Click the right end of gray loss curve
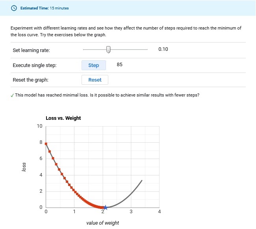This screenshot has width=256, height=229. click(141, 181)
